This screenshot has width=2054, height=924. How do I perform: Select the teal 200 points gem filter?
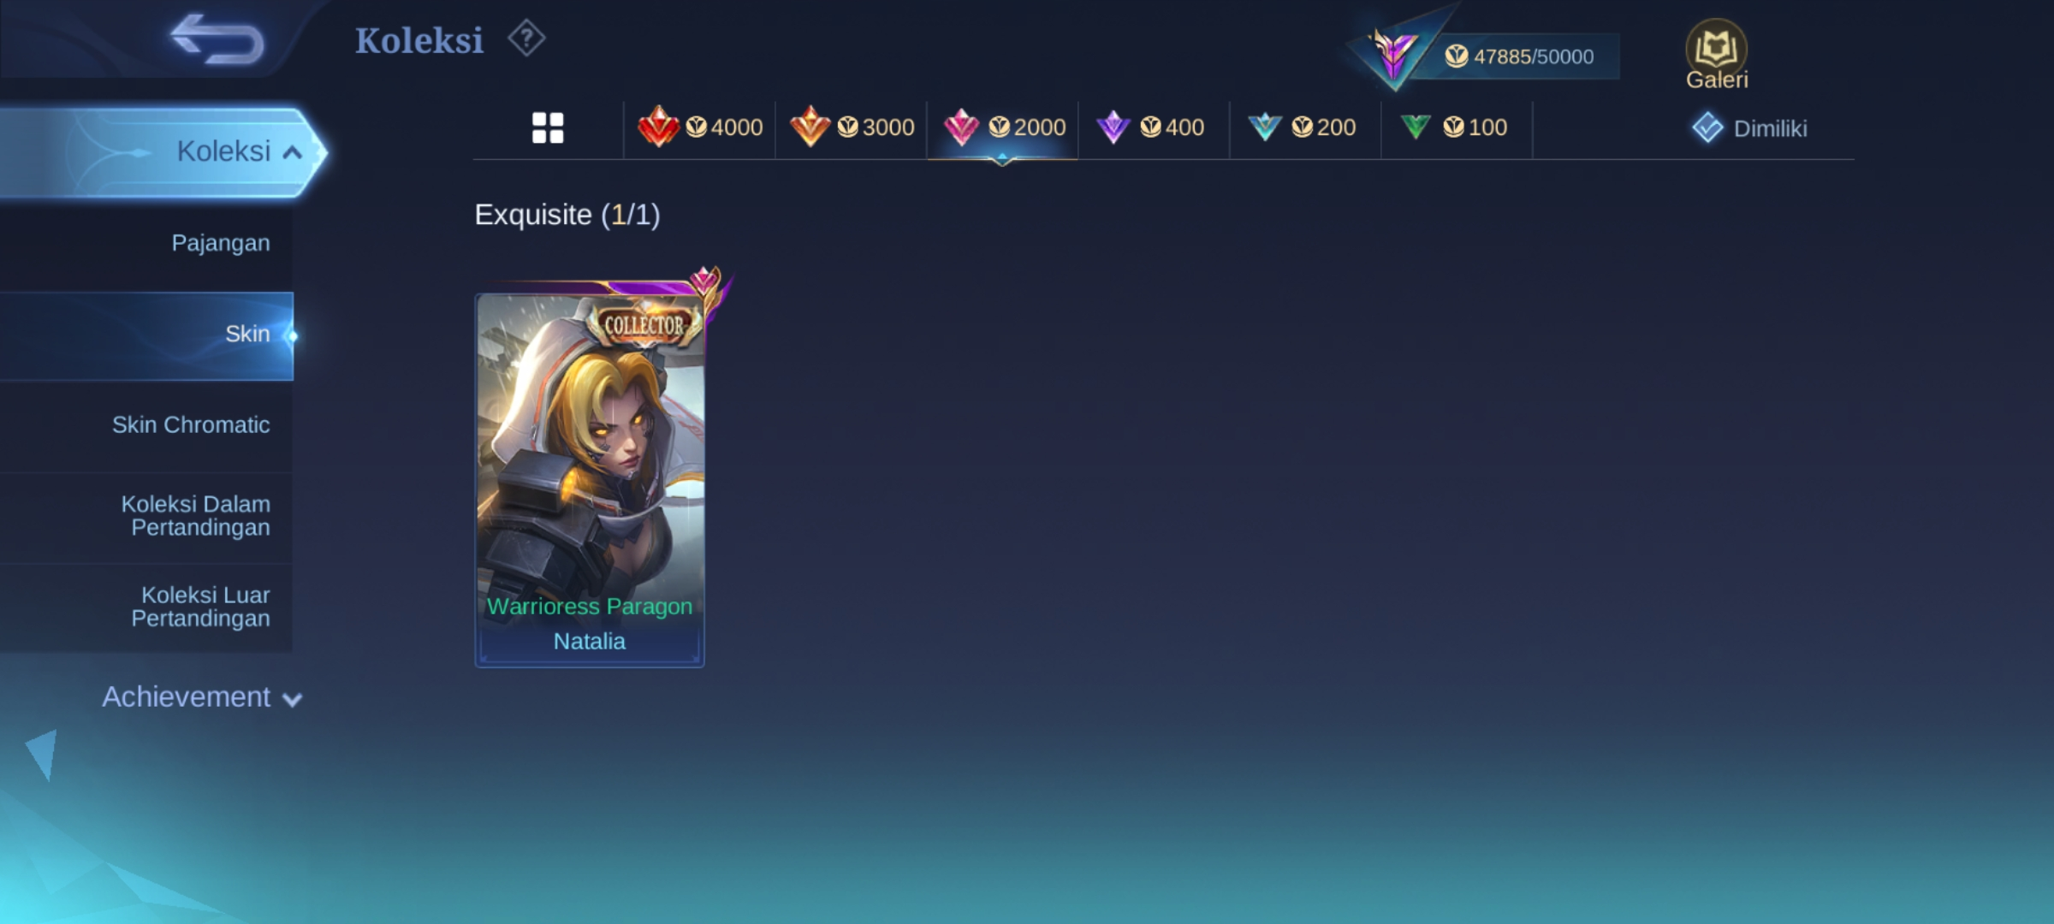(1303, 127)
